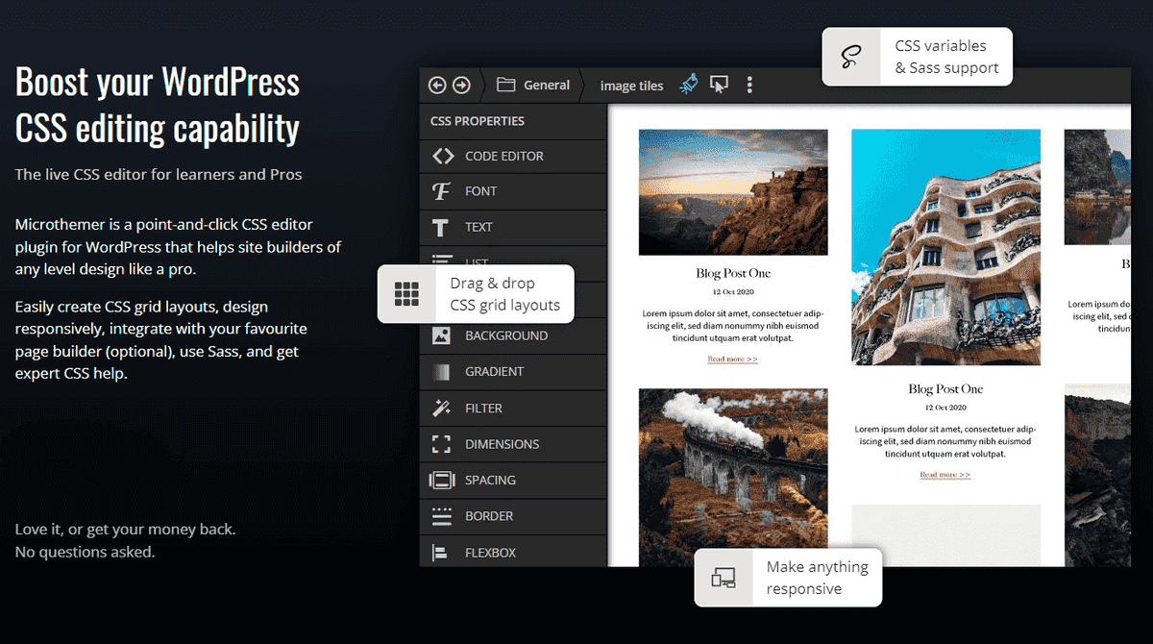
Task: Open the TEXT property group
Action: click(x=513, y=228)
